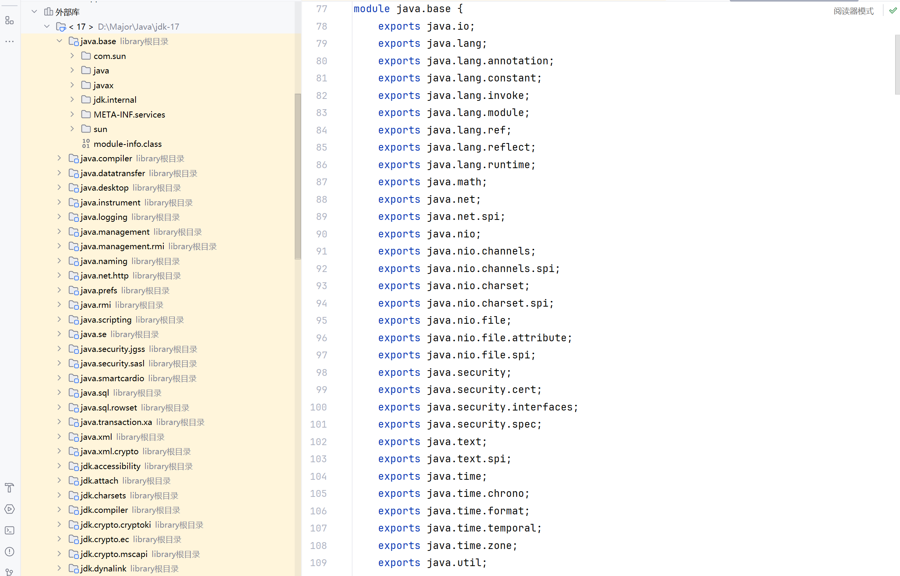Select the java.management tree row
The width and height of the screenshot is (900, 576).
coord(158,232)
